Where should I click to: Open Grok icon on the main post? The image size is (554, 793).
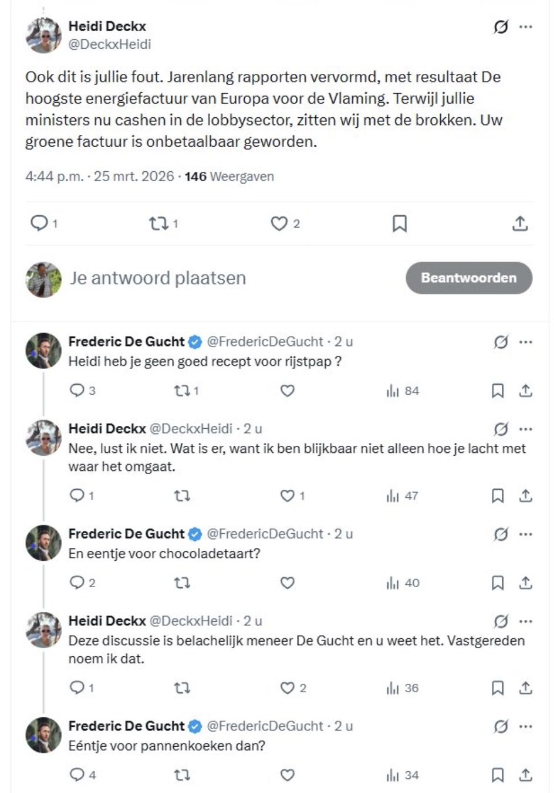501,26
